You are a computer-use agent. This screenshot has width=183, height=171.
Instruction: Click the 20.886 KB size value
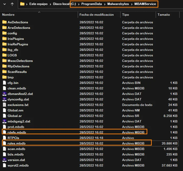pyautogui.click(x=169, y=143)
